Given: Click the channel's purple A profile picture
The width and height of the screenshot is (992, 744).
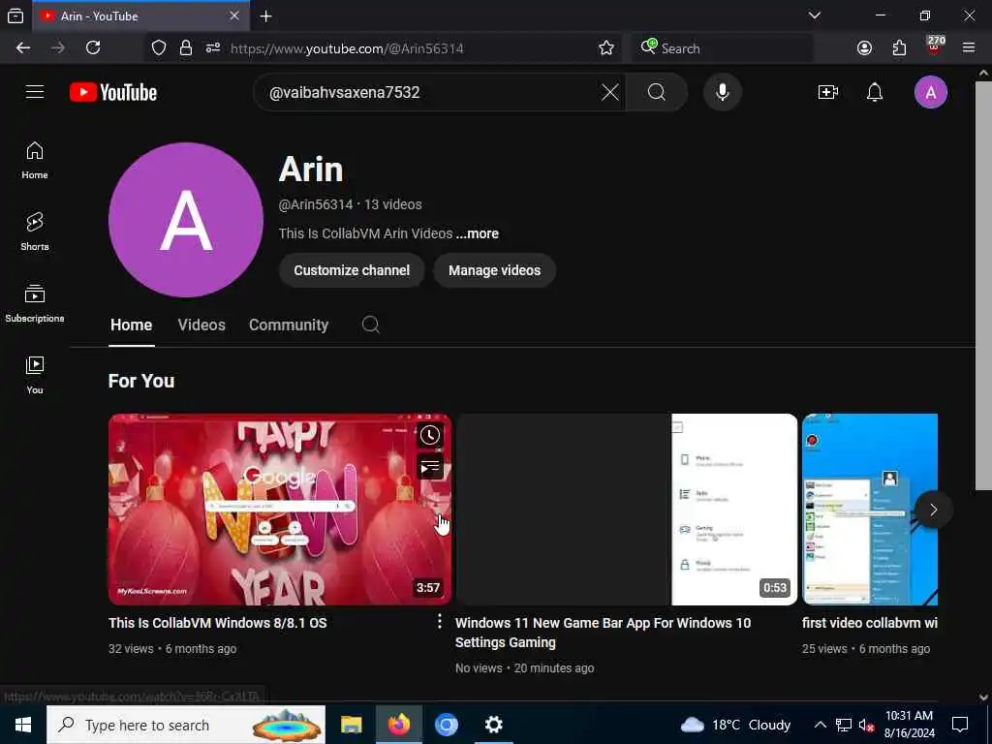Looking at the screenshot, I should (186, 220).
